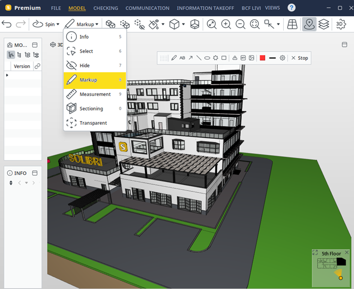
Task: Open dropdown next to paint bucket icon
Action: click(x=163, y=24)
